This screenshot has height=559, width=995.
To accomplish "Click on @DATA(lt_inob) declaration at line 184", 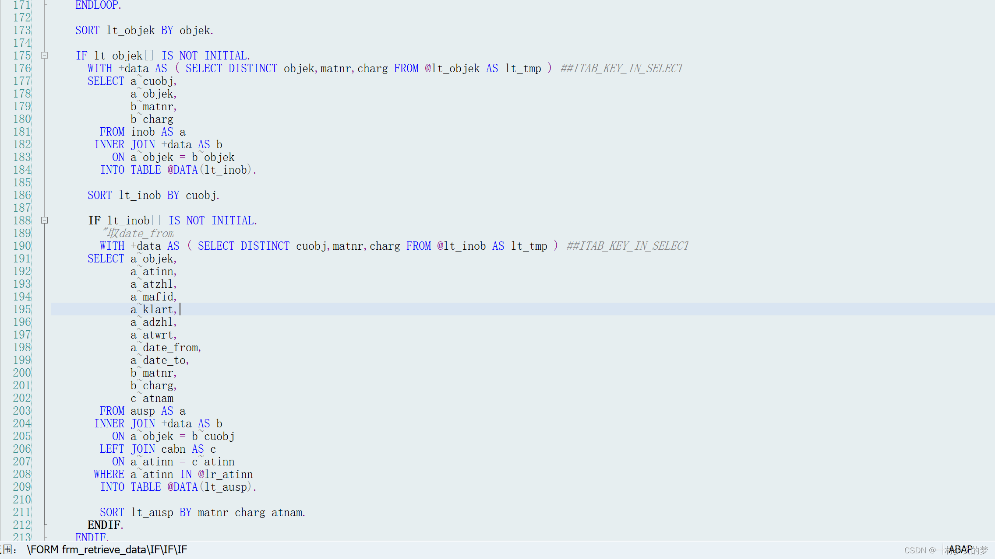I will pos(209,170).
